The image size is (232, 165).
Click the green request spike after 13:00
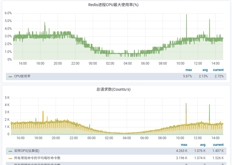(209, 105)
